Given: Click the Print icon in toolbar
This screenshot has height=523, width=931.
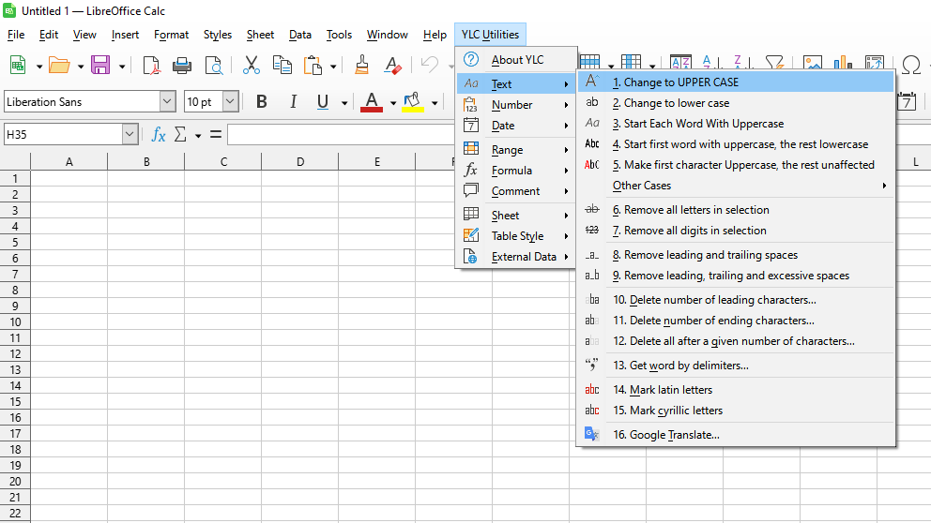Looking at the screenshot, I should coord(182,65).
